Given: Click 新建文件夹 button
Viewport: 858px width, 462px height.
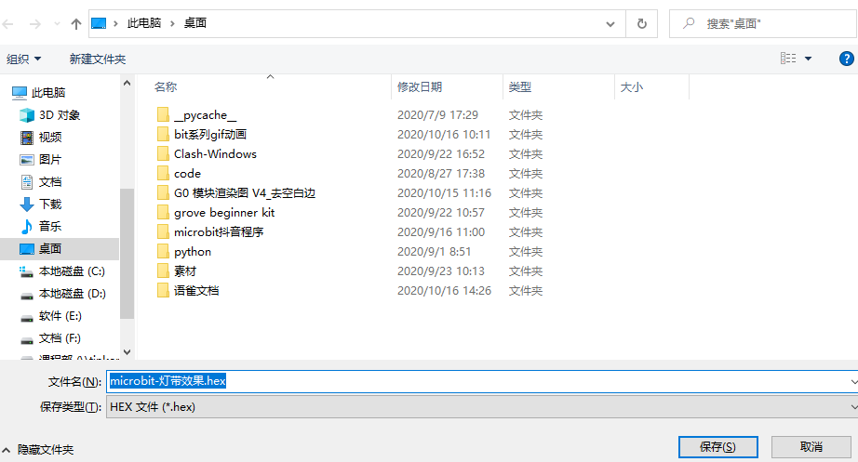Looking at the screenshot, I should 98,59.
